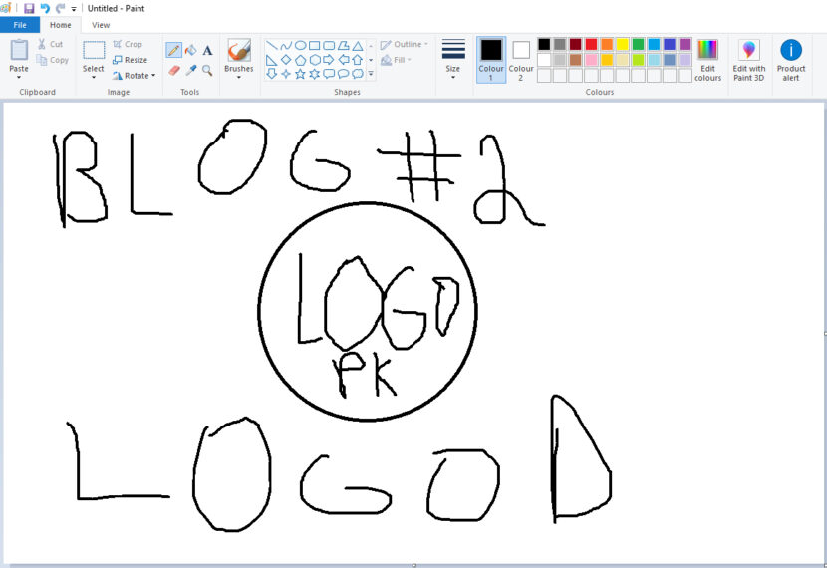The height and width of the screenshot is (568, 827).
Task: Choose the Oval shape
Action: [x=300, y=46]
